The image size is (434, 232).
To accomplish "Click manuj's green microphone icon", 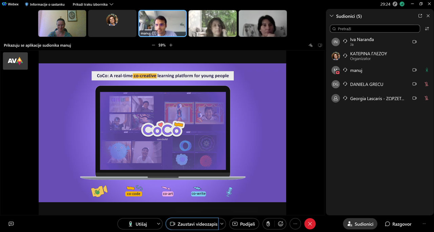I will click(x=427, y=70).
